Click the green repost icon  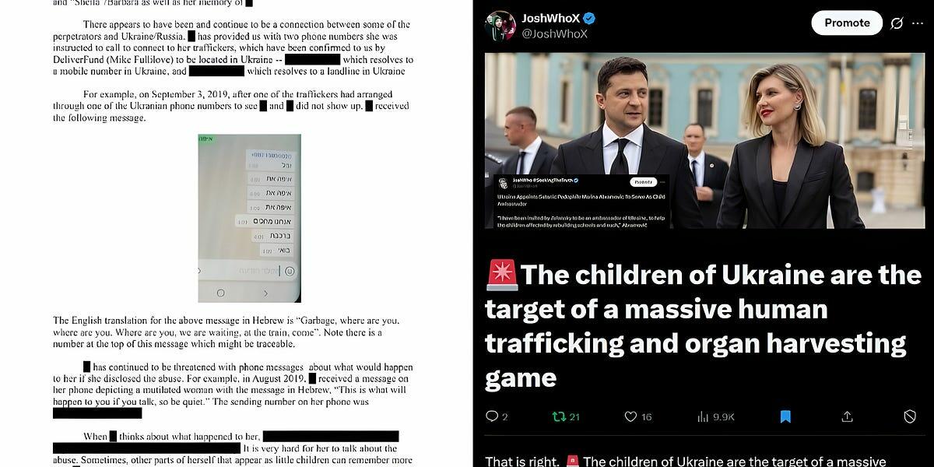(x=558, y=416)
